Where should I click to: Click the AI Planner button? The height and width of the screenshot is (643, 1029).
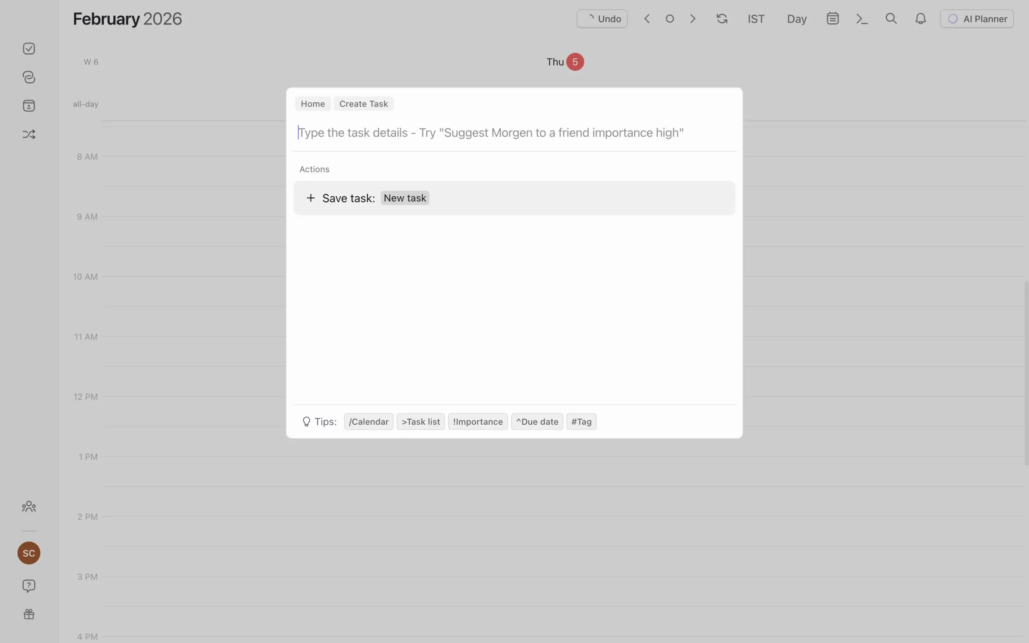pyautogui.click(x=976, y=18)
